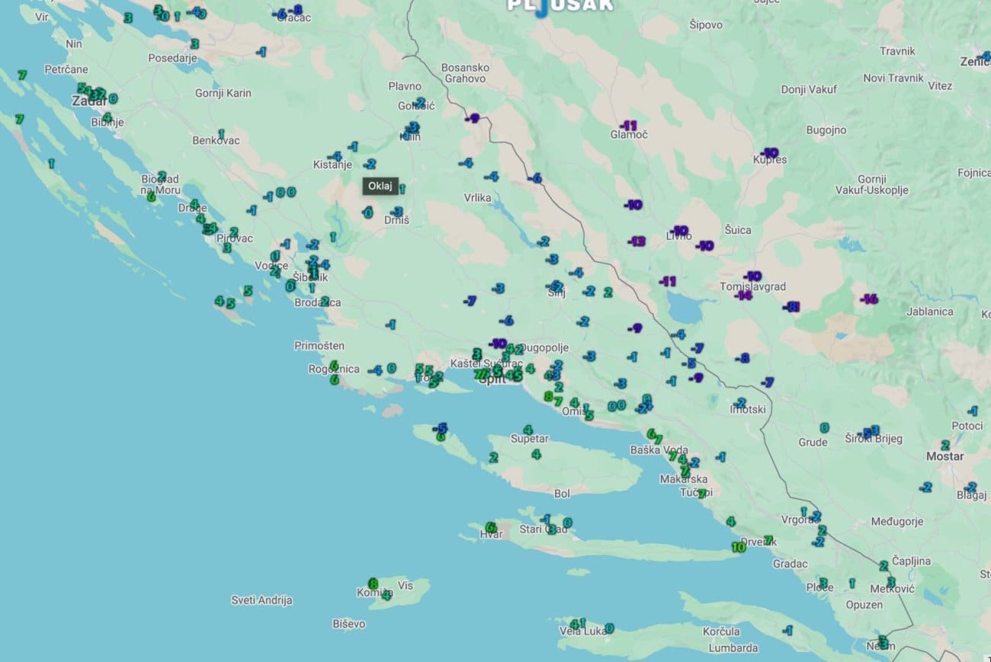The image size is (991, 662).
Task: Select the -9 marker near Bosansko Grahovo
Action: 473,117
